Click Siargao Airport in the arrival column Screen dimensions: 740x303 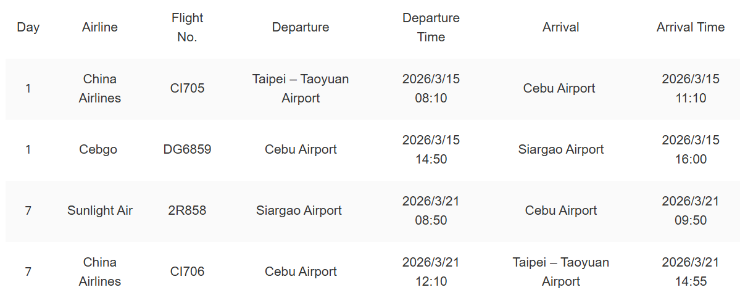561,149
